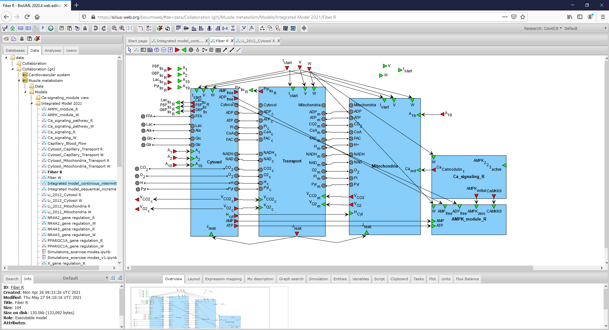Open the Start page tab
609x330 pixels.
138,41
